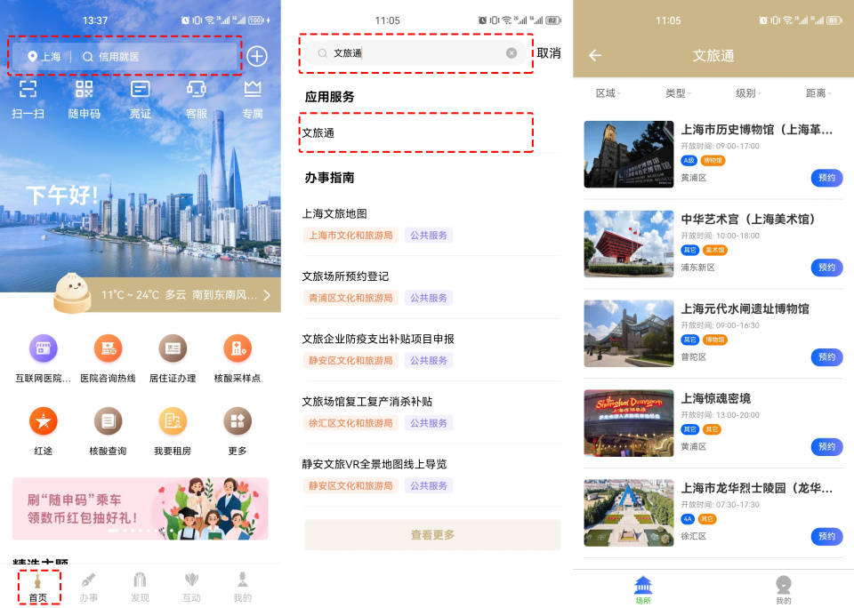Tap the 查看更多 button
This screenshot has width=854, height=608.
click(432, 535)
